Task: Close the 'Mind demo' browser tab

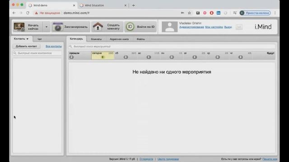Action: [74, 5]
